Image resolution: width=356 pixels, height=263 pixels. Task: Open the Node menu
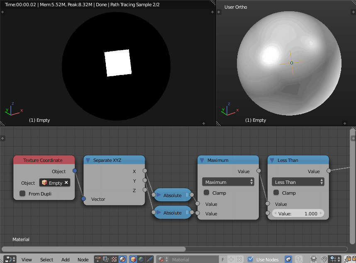click(x=83, y=259)
